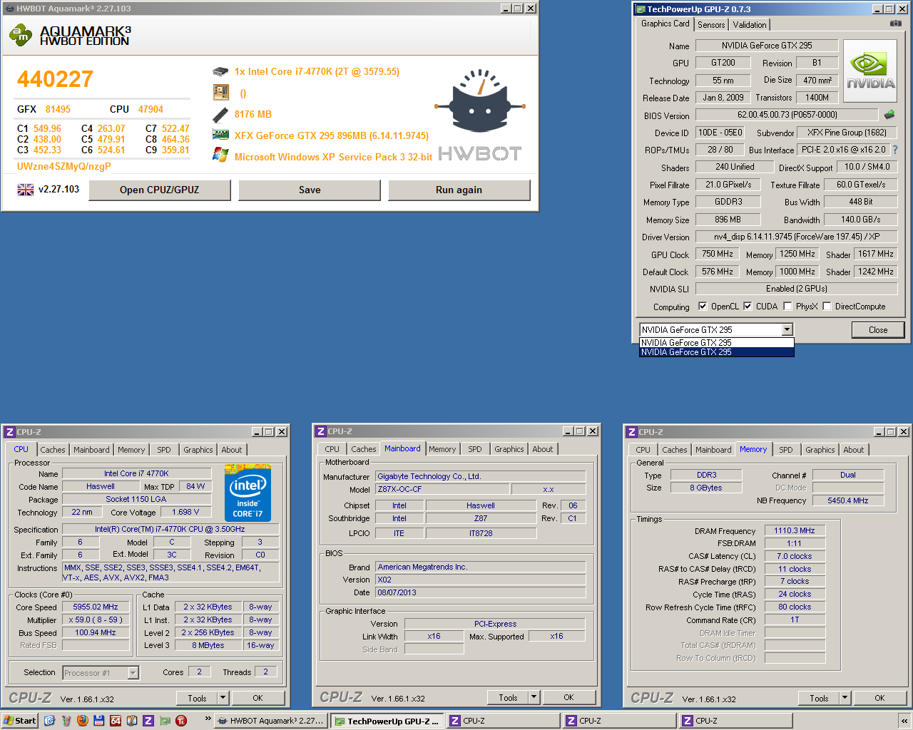
Task: Click the Close button in GPU-Z
Action: coord(878,329)
